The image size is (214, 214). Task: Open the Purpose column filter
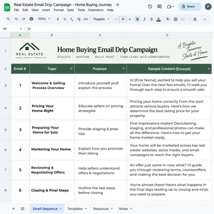click(x=123, y=69)
